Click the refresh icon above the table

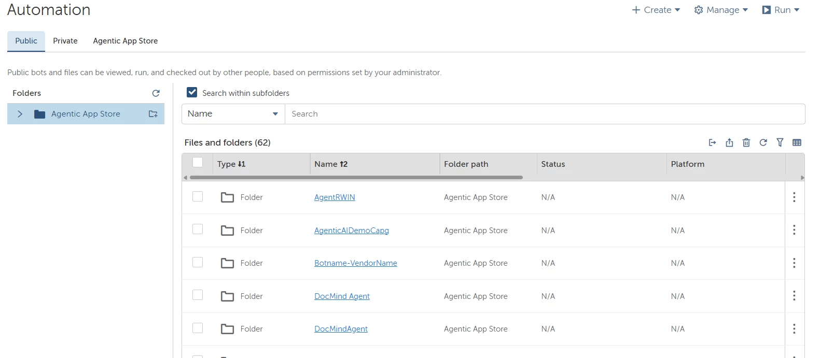[763, 142]
